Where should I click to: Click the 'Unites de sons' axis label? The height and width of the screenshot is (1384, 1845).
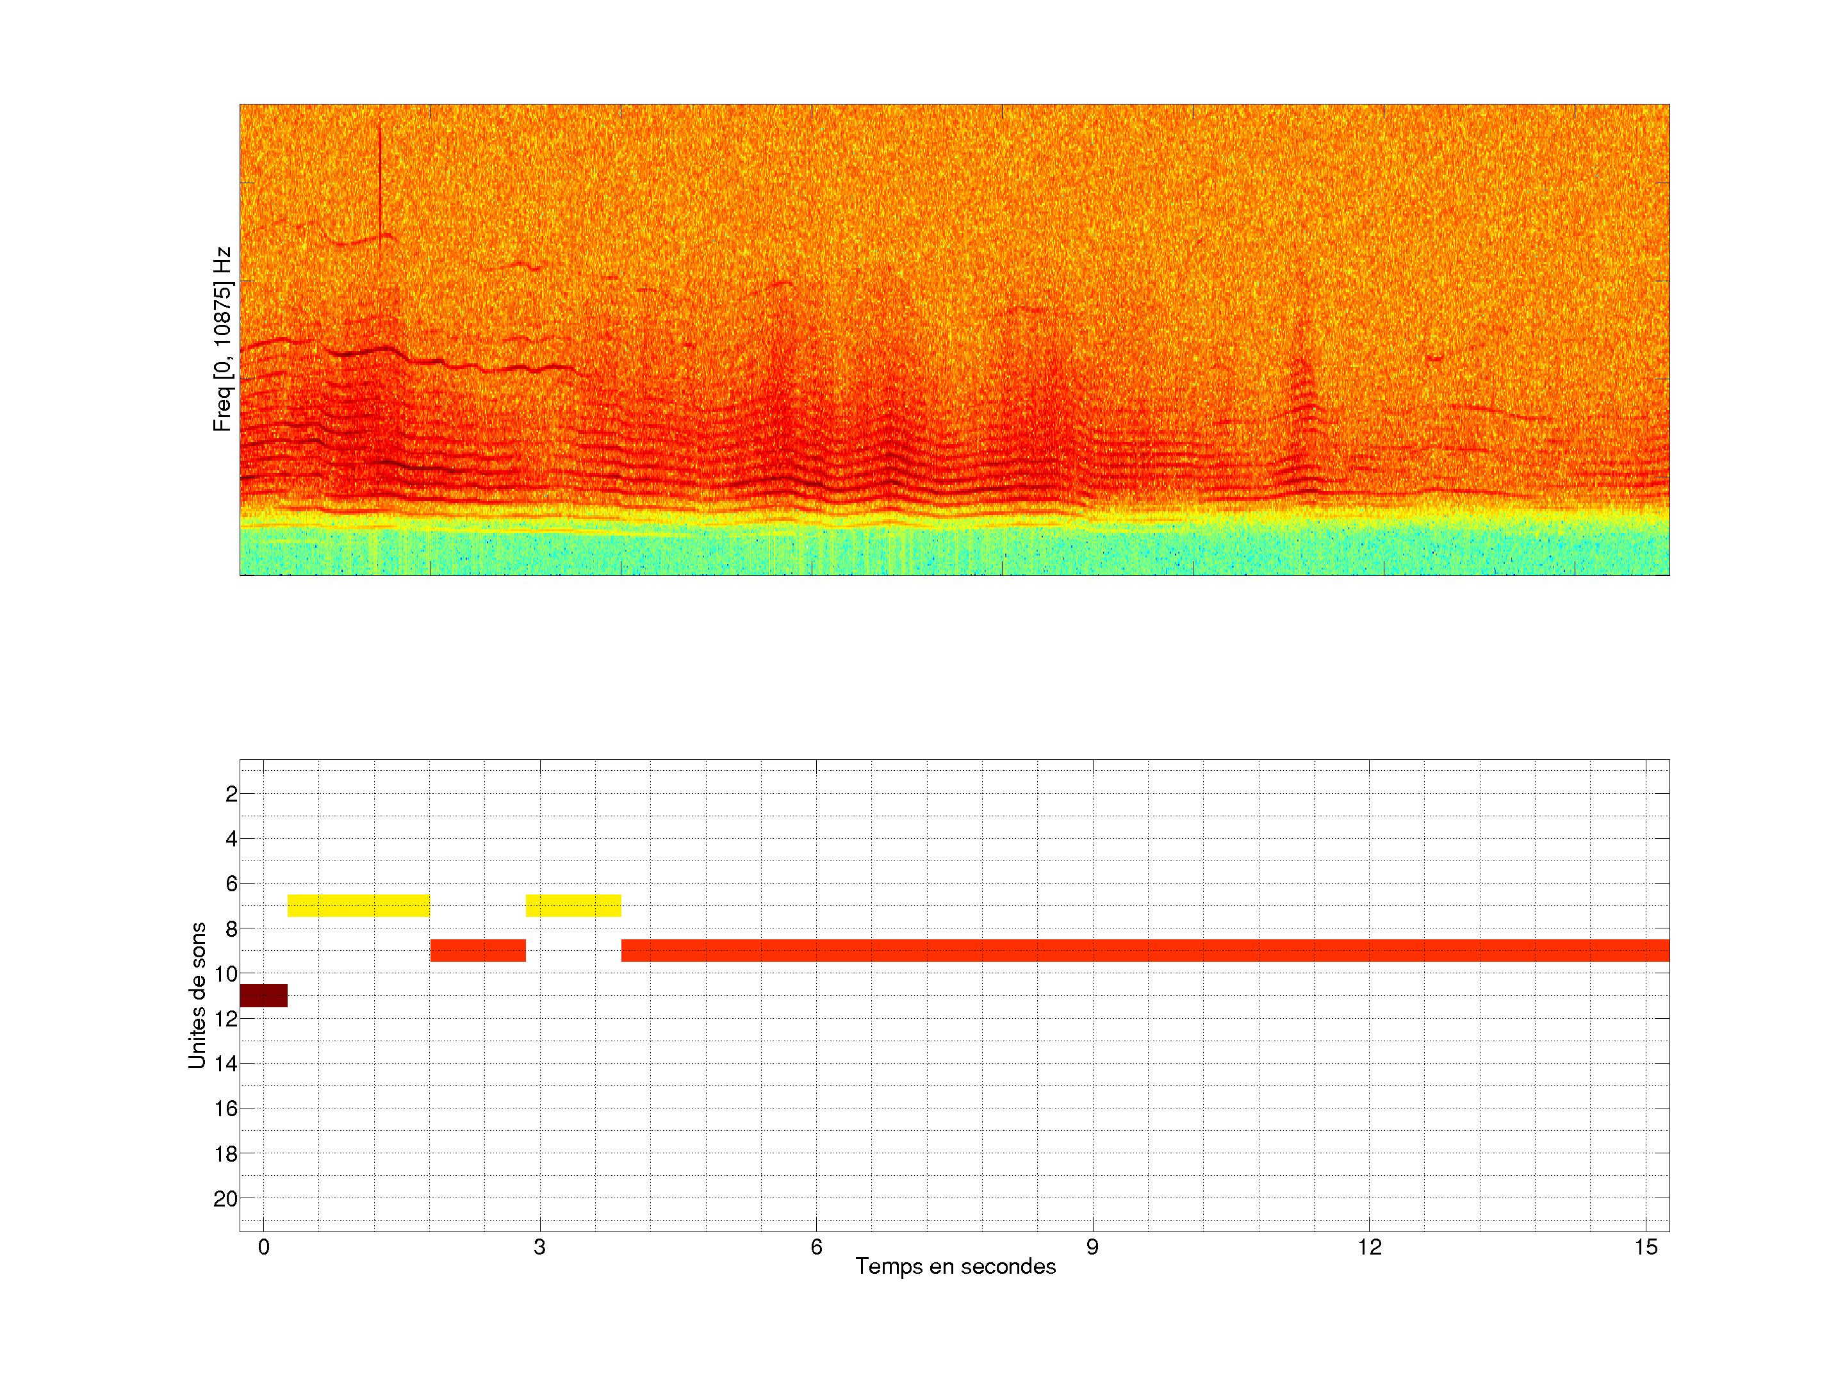point(197,995)
